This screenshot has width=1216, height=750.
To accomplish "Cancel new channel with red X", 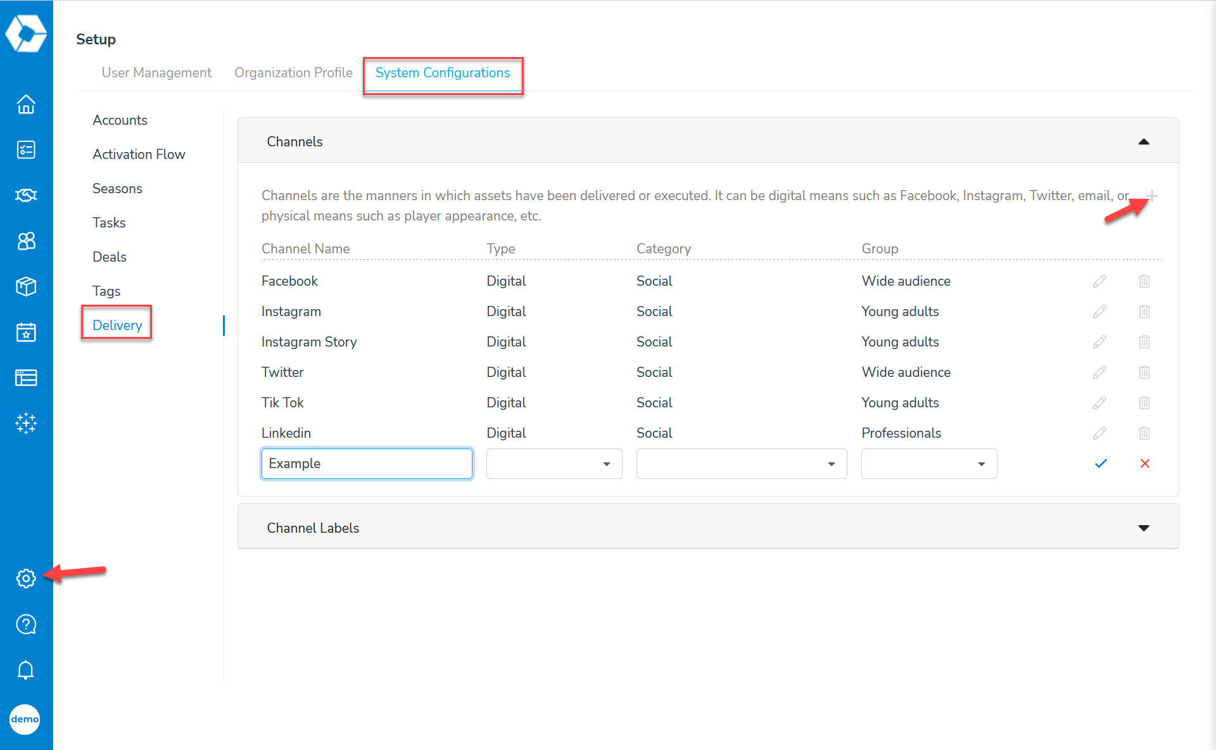I will pyautogui.click(x=1145, y=464).
